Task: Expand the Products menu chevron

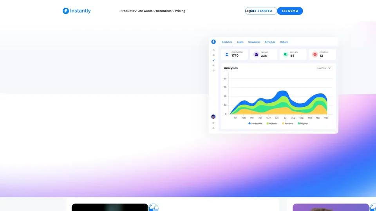Action: pos(136,11)
